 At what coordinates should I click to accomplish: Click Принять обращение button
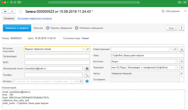(x=59, y=28)
